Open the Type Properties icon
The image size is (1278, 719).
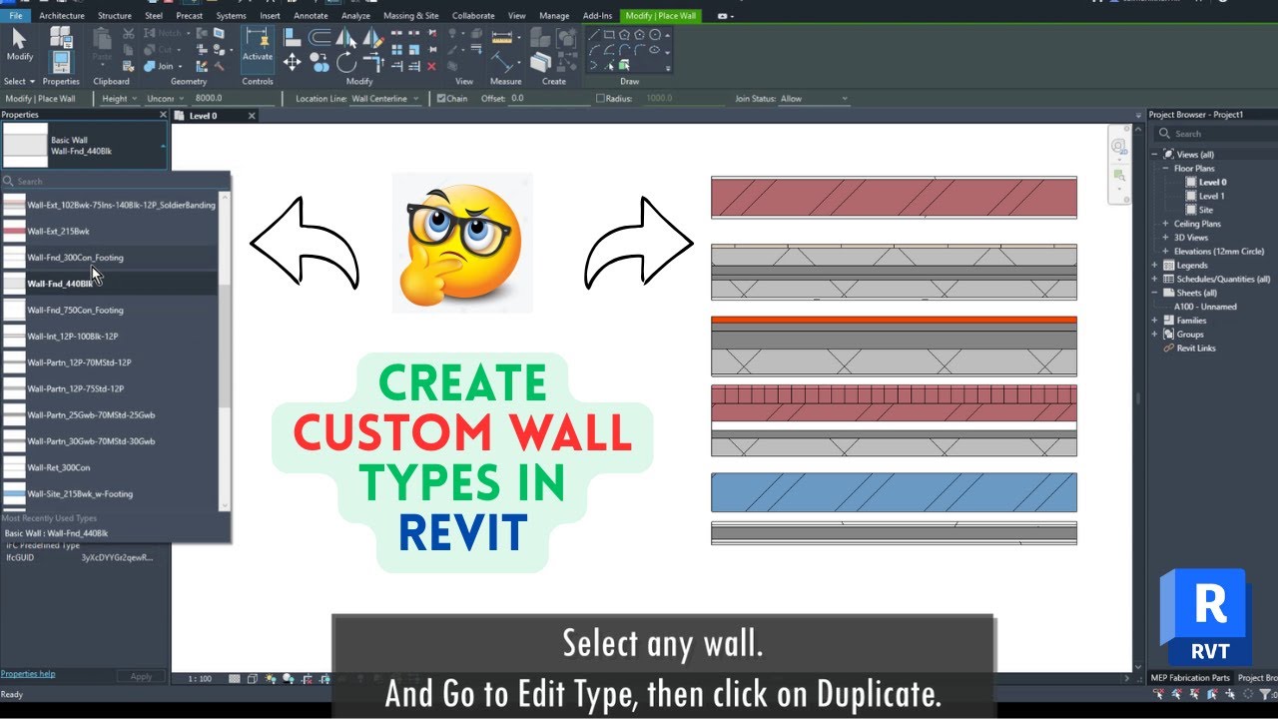click(61, 38)
